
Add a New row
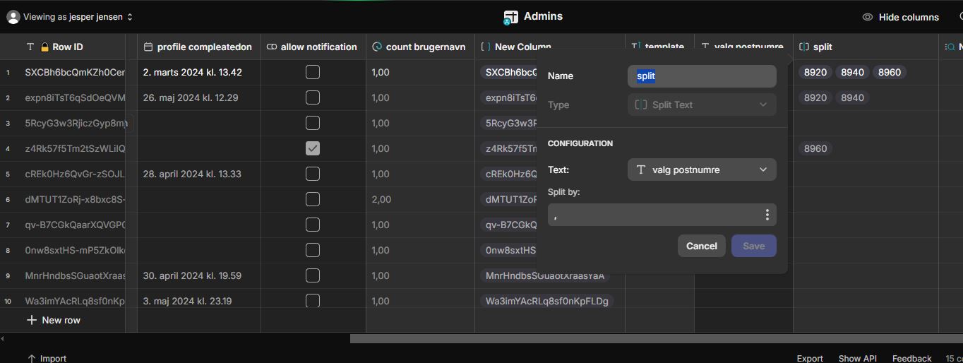pyautogui.click(x=54, y=320)
